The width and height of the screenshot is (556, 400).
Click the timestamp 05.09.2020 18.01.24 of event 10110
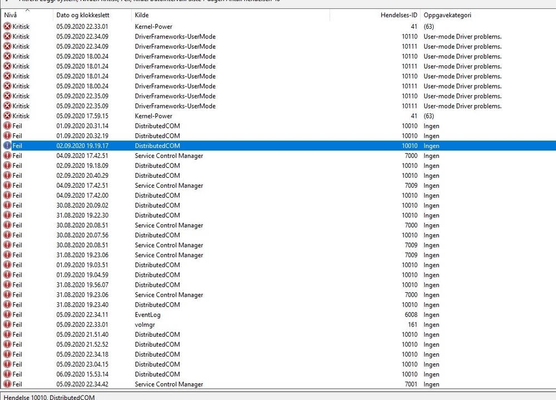82,76
